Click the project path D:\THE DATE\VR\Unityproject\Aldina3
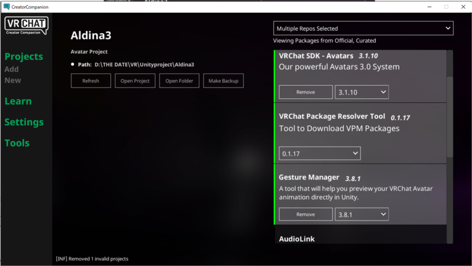 tap(144, 64)
